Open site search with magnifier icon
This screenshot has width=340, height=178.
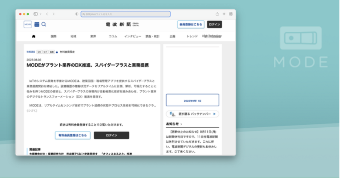[x=44, y=24]
